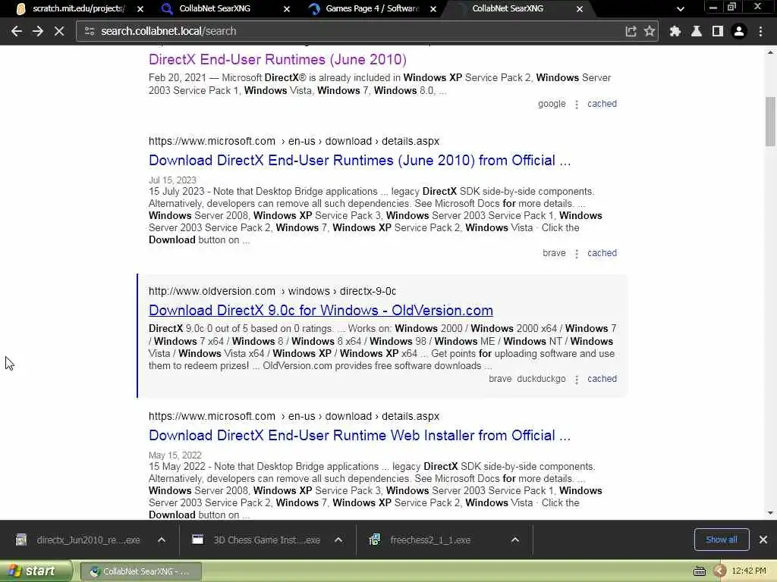777x582 pixels.
Task: Open directx_Jun2010 download item
Action: point(79,540)
